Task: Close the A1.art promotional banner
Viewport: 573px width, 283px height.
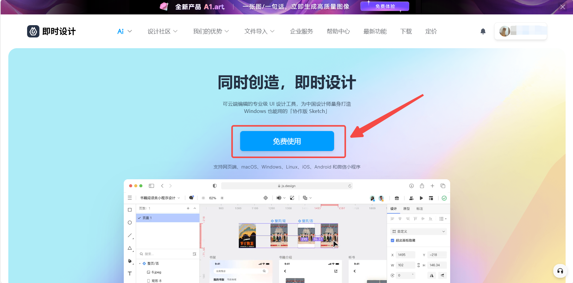Action: [563, 7]
